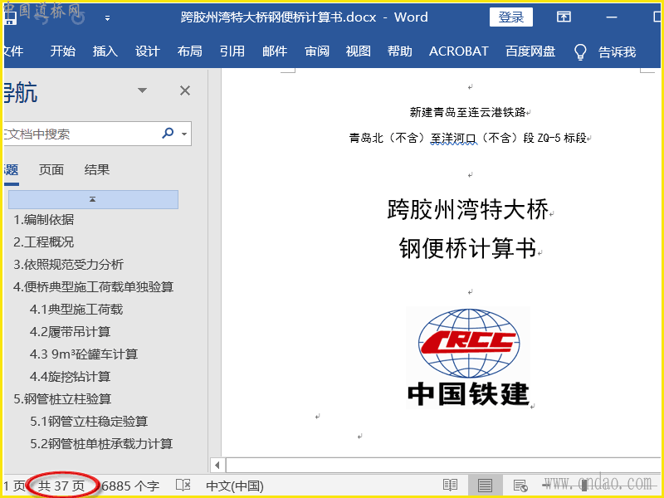
Task: Click the 6885 个字 word count
Action: click(130, 486)
